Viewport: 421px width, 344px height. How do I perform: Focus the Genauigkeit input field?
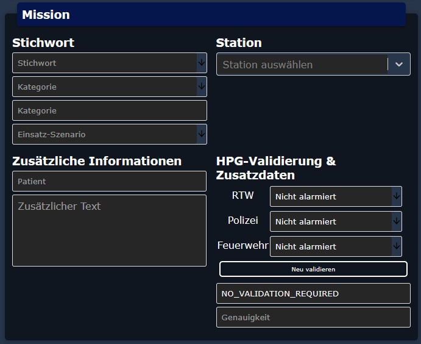point(313,317)
